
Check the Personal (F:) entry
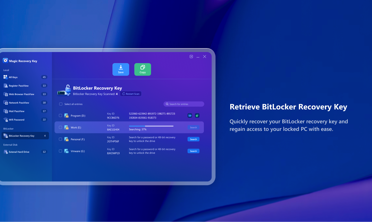(61, 139)
